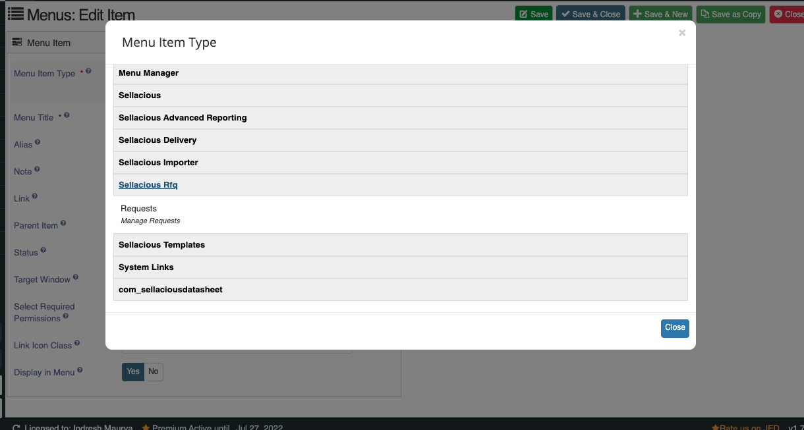This screenshot has height=430, width=804.
Task: Expand the Menu Manager category
Action: [x=400, y=73]
